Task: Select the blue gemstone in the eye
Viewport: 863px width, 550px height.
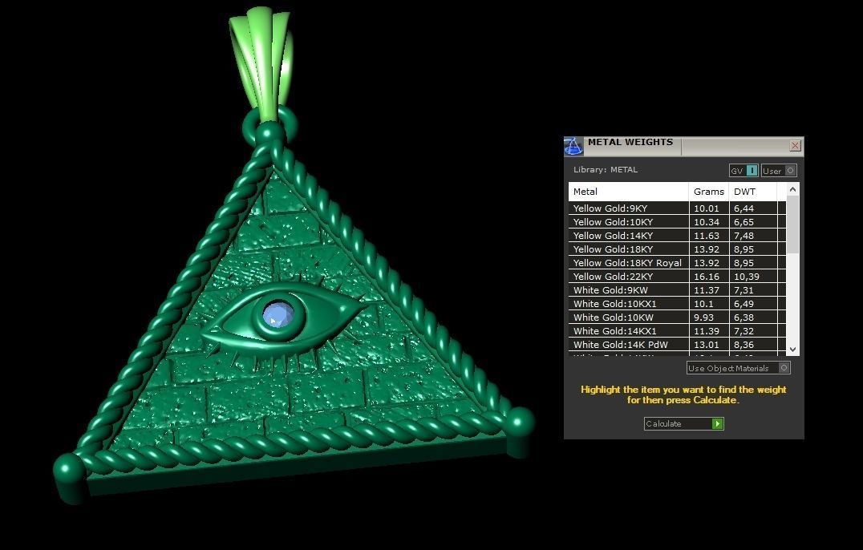Action: point(278,315)
